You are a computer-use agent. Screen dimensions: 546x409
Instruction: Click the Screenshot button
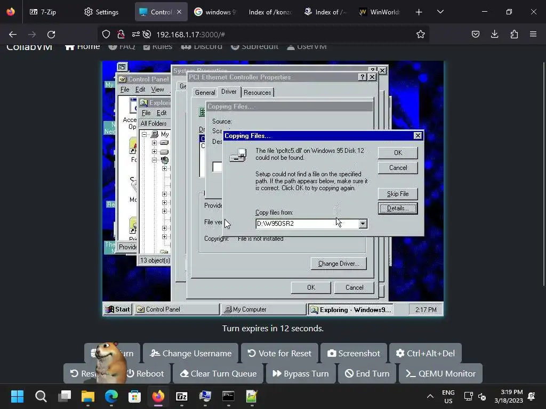click(354, 354)
